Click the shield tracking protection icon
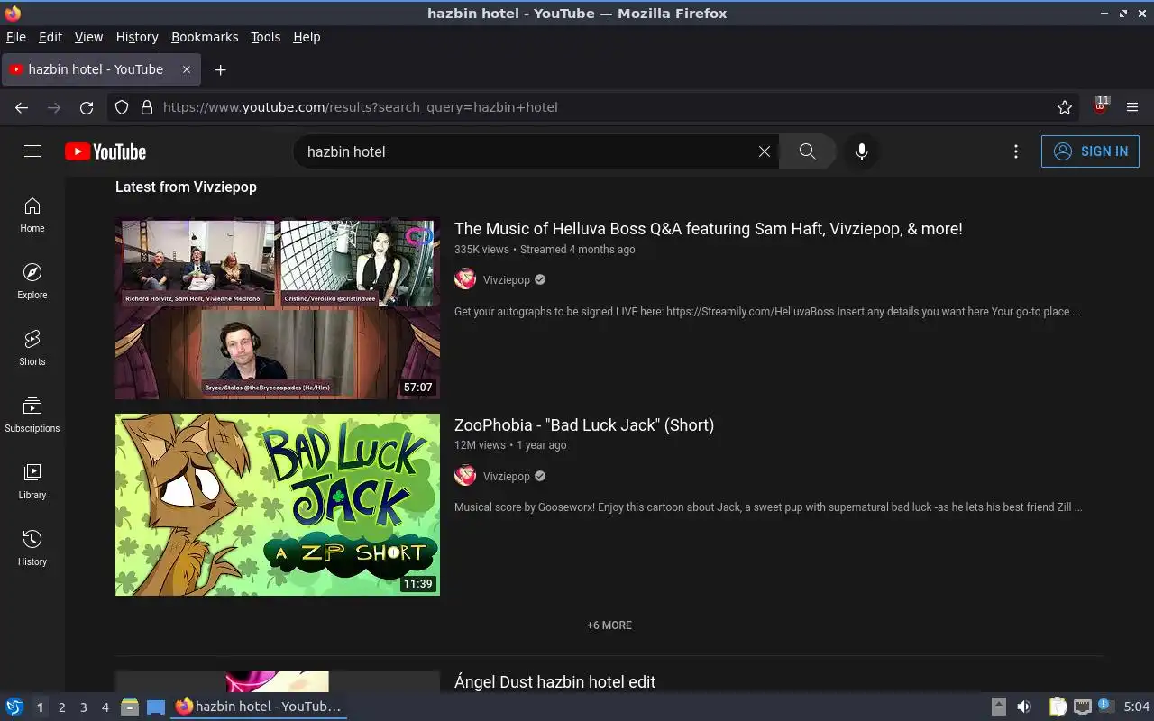Screen dimensions: 1154x721 coord(122,107)
